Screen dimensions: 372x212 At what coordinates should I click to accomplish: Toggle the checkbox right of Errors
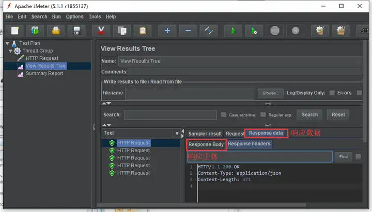click(360, 93)
